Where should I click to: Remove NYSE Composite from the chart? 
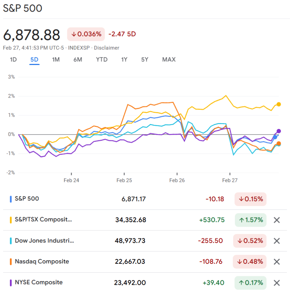click(276, 283)
